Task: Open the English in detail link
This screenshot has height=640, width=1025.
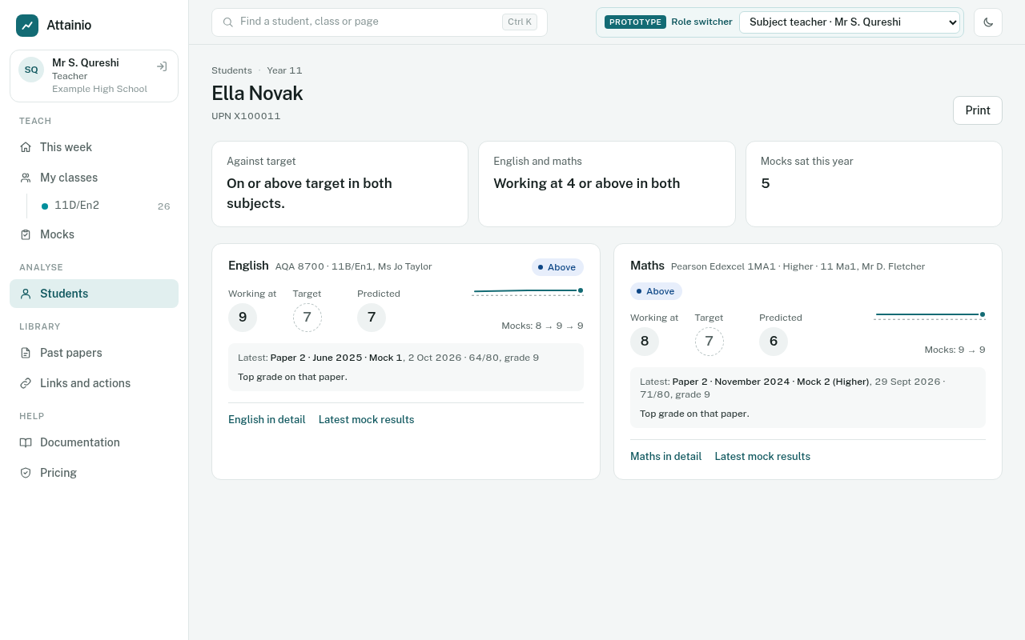Action: point(267,419)
